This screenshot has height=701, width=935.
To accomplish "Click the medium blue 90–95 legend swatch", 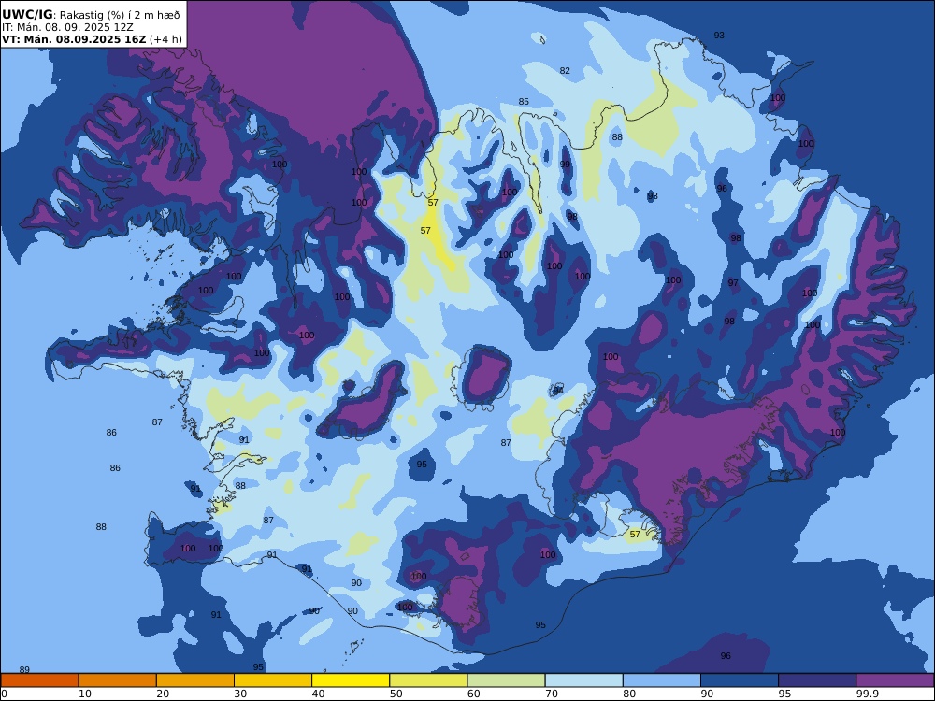I will pos(740,680).
